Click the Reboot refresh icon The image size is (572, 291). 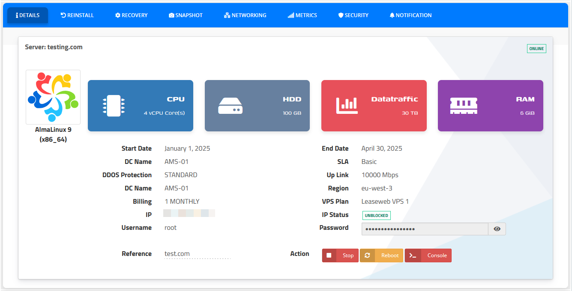click(367, 255)
